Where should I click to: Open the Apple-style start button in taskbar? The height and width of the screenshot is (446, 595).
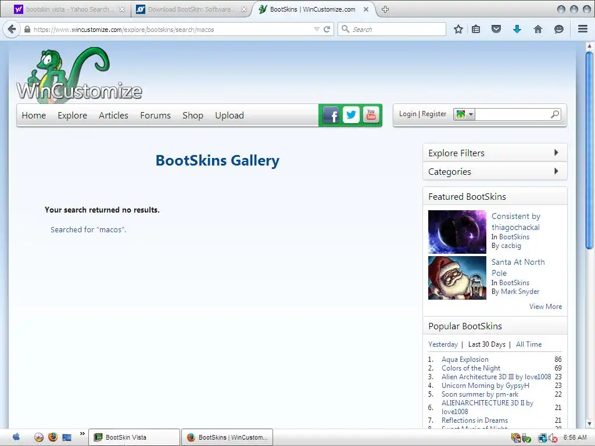(16, 437)
